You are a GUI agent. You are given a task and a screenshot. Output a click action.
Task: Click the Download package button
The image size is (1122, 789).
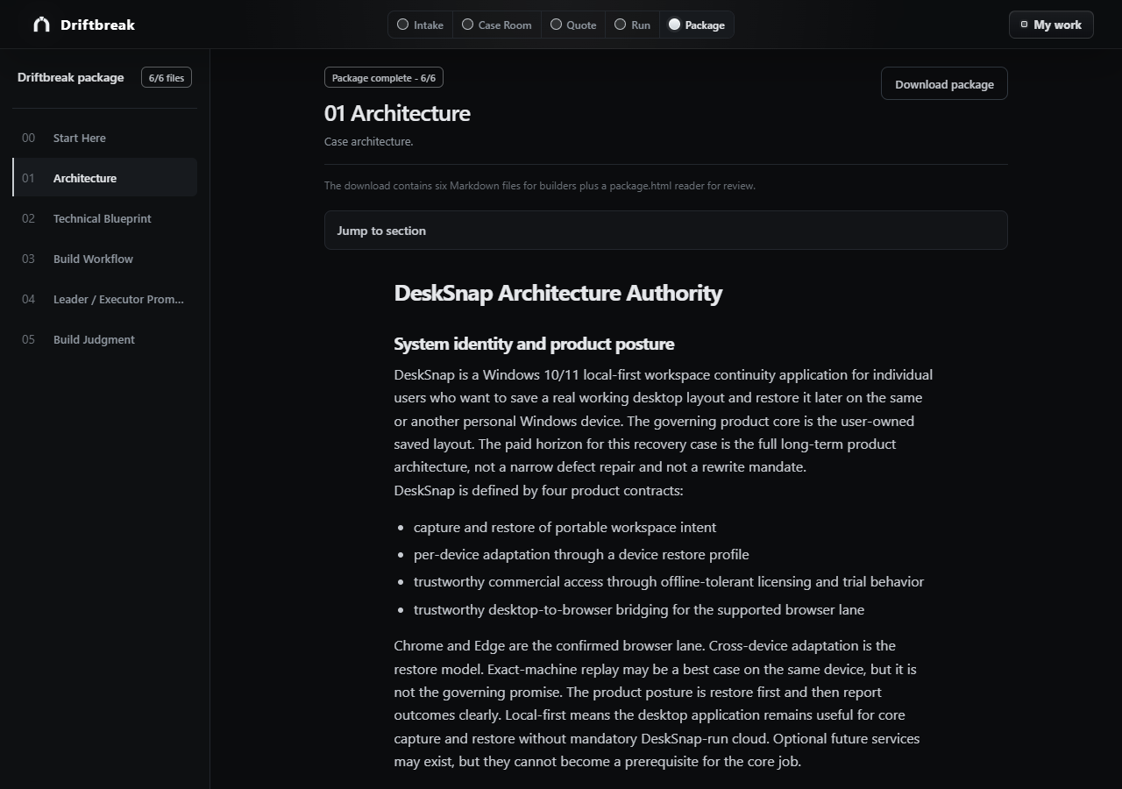(x=944, y=84)
